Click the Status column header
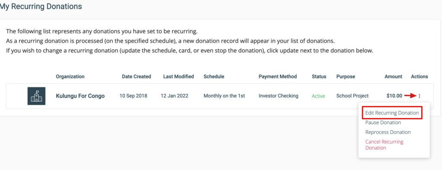Viewport: 442px width, 170px height. (319, 77)
